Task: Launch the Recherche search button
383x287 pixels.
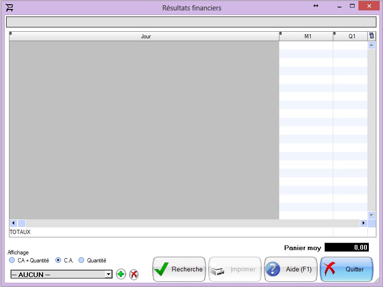Action: [179, 270]
